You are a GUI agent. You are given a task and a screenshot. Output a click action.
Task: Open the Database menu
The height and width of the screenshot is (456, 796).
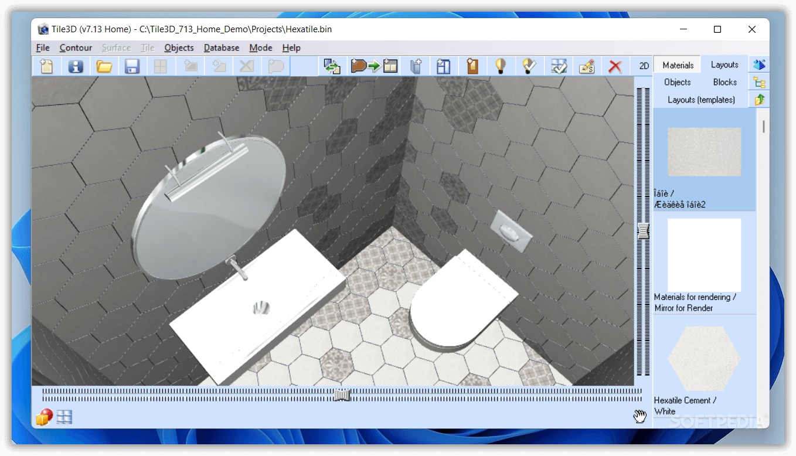[222, 47]
